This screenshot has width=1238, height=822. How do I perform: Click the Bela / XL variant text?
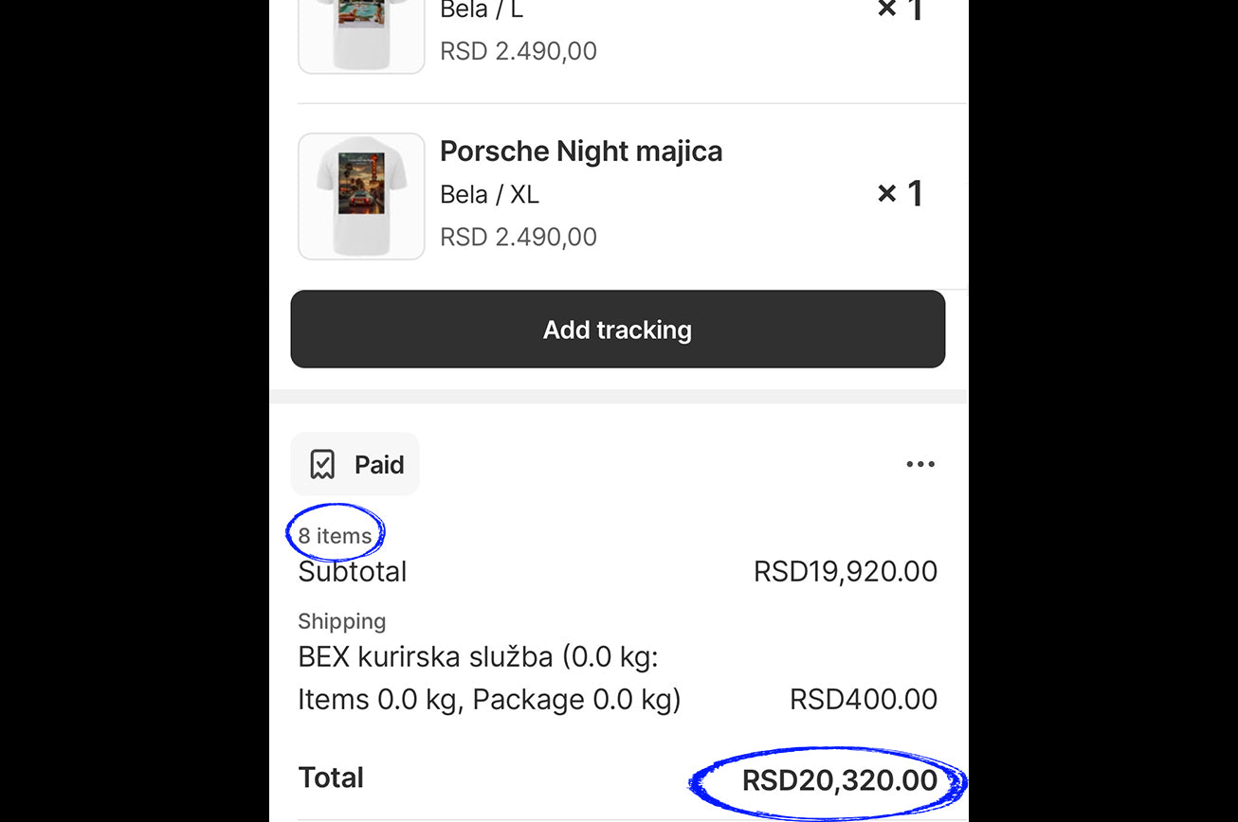click(x=489, y=194)
